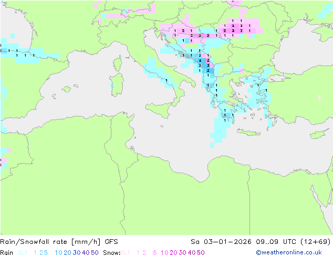Viewport: 333px width, 257px height.
Task: Click the rainfall value 4 near Albania
Action: (200, 61)
